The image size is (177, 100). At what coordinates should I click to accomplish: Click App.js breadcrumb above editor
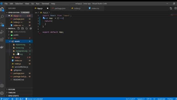[x=44, y=12]
